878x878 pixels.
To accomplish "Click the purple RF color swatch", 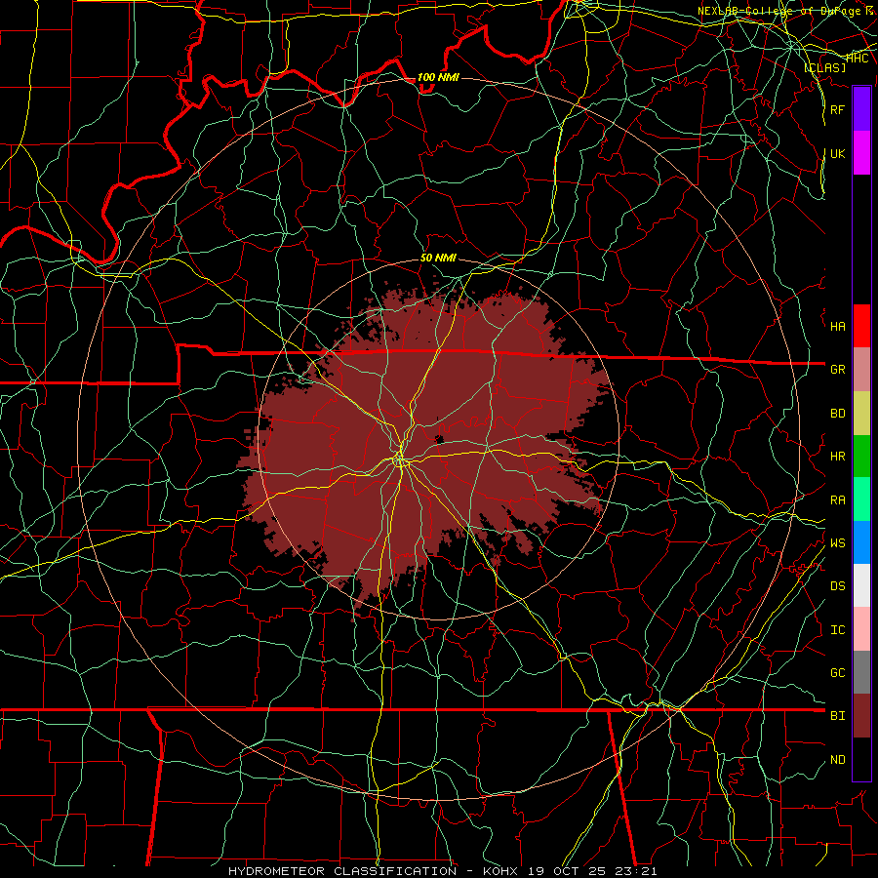I will pyautogui.click(x=861, y=109).
